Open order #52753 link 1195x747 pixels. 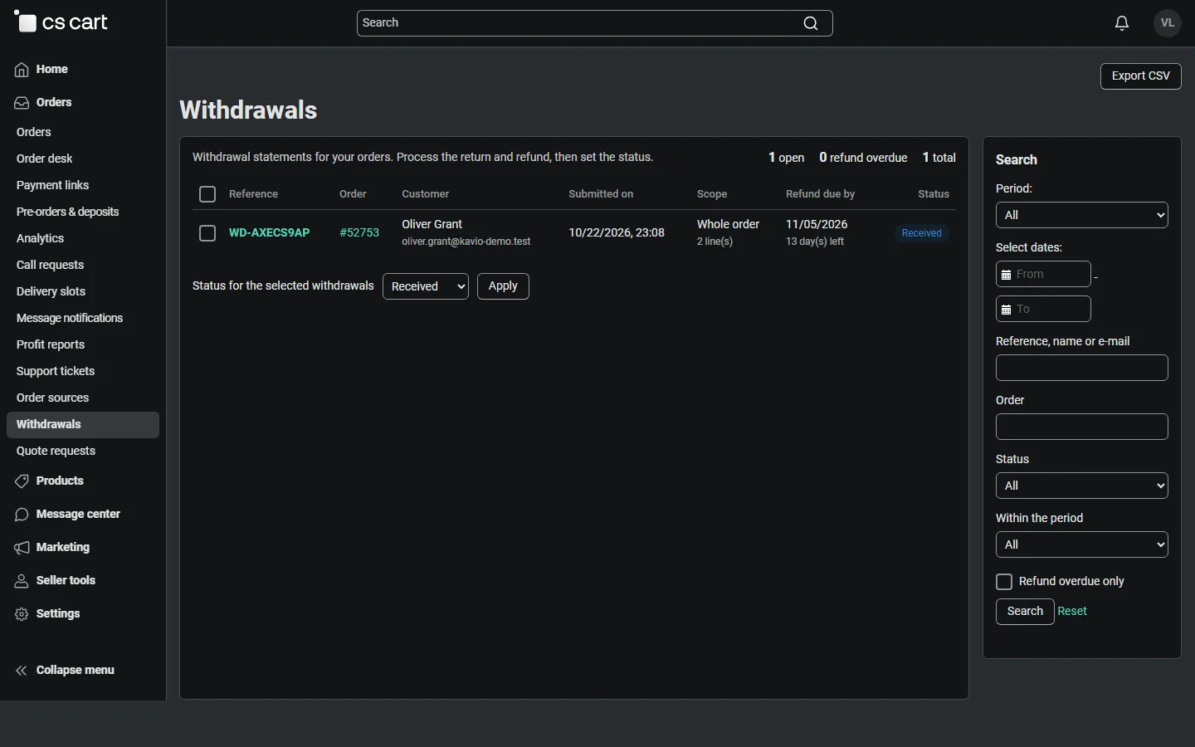[359, 233]
